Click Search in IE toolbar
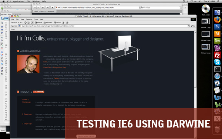 [38, 23]
